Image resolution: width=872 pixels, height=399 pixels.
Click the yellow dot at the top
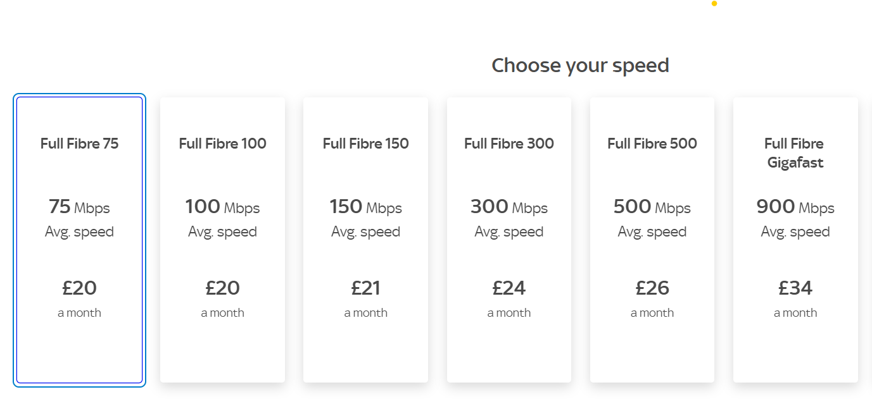click(714, 3)
